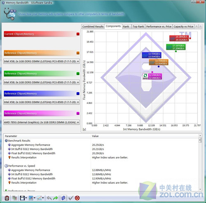Select the Benchmark Results group row
Screen dimensions: 206x203
pyautogui.click(x=101, y=141)
